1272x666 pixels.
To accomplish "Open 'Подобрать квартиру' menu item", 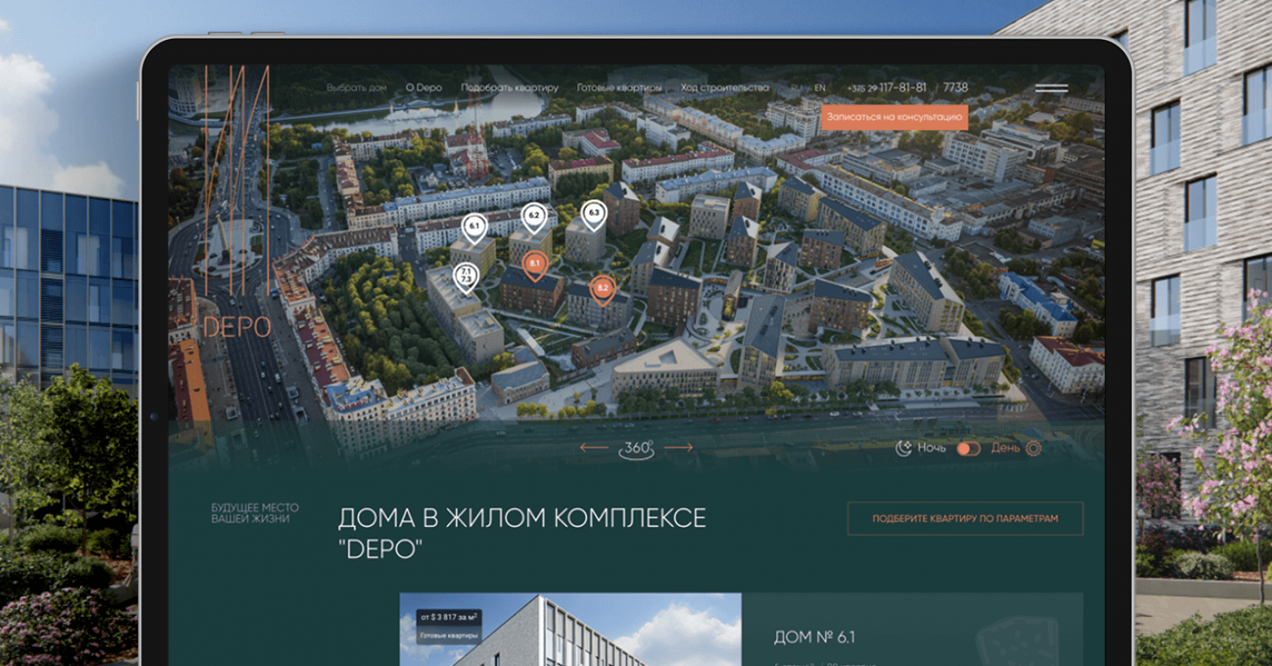I will [x=509, y=87].
